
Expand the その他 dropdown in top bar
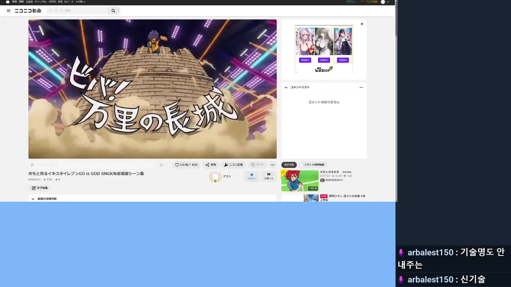pyautogui.click(x=80, y=2)
